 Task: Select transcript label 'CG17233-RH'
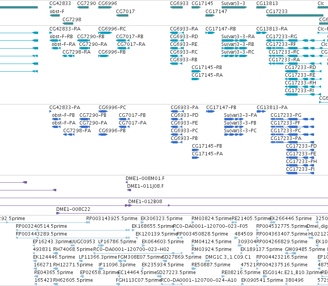(x=300, y=82)
